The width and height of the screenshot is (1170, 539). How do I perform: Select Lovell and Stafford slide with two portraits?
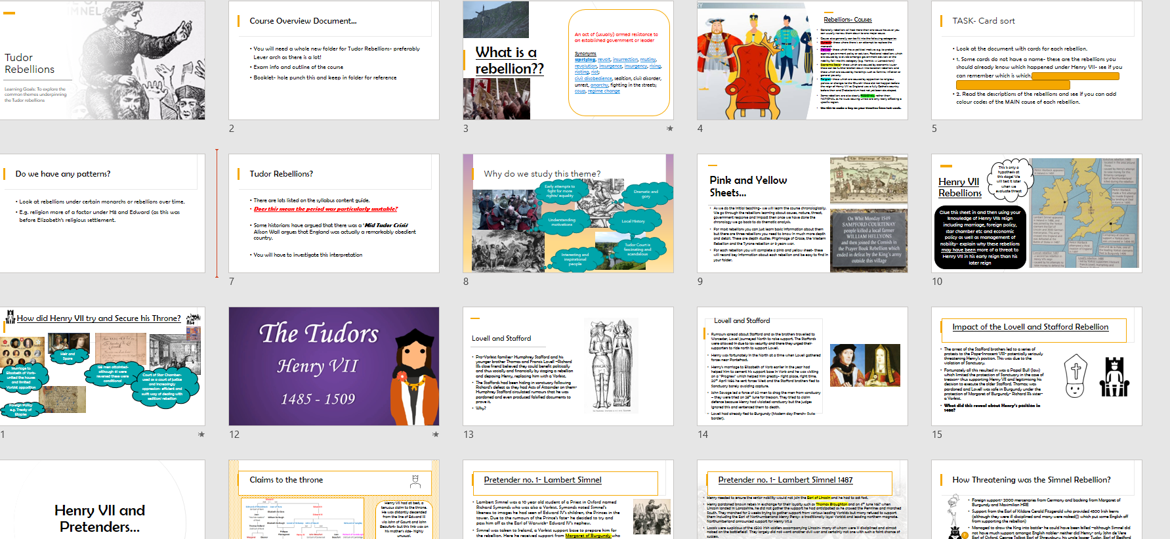click(803, 366)
